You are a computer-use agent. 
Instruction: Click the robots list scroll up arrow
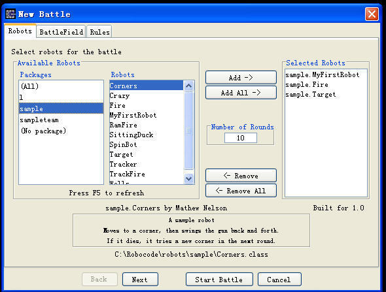tap(189, 86)
